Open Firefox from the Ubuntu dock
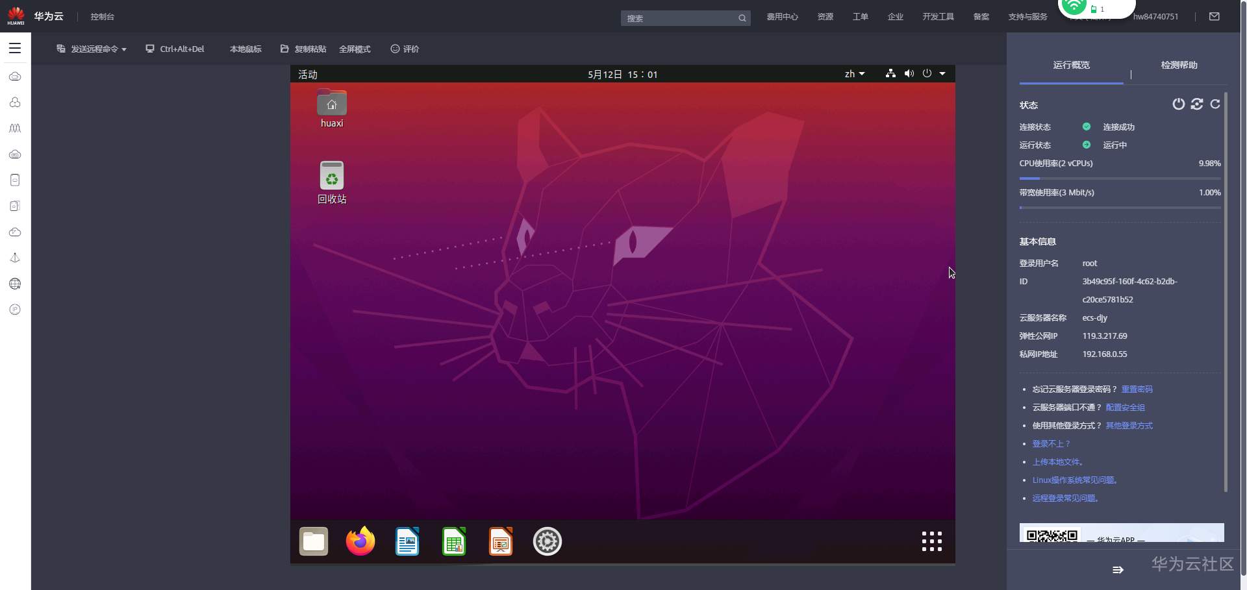The height and width of the screenshot is (590, 1247). 360,541
